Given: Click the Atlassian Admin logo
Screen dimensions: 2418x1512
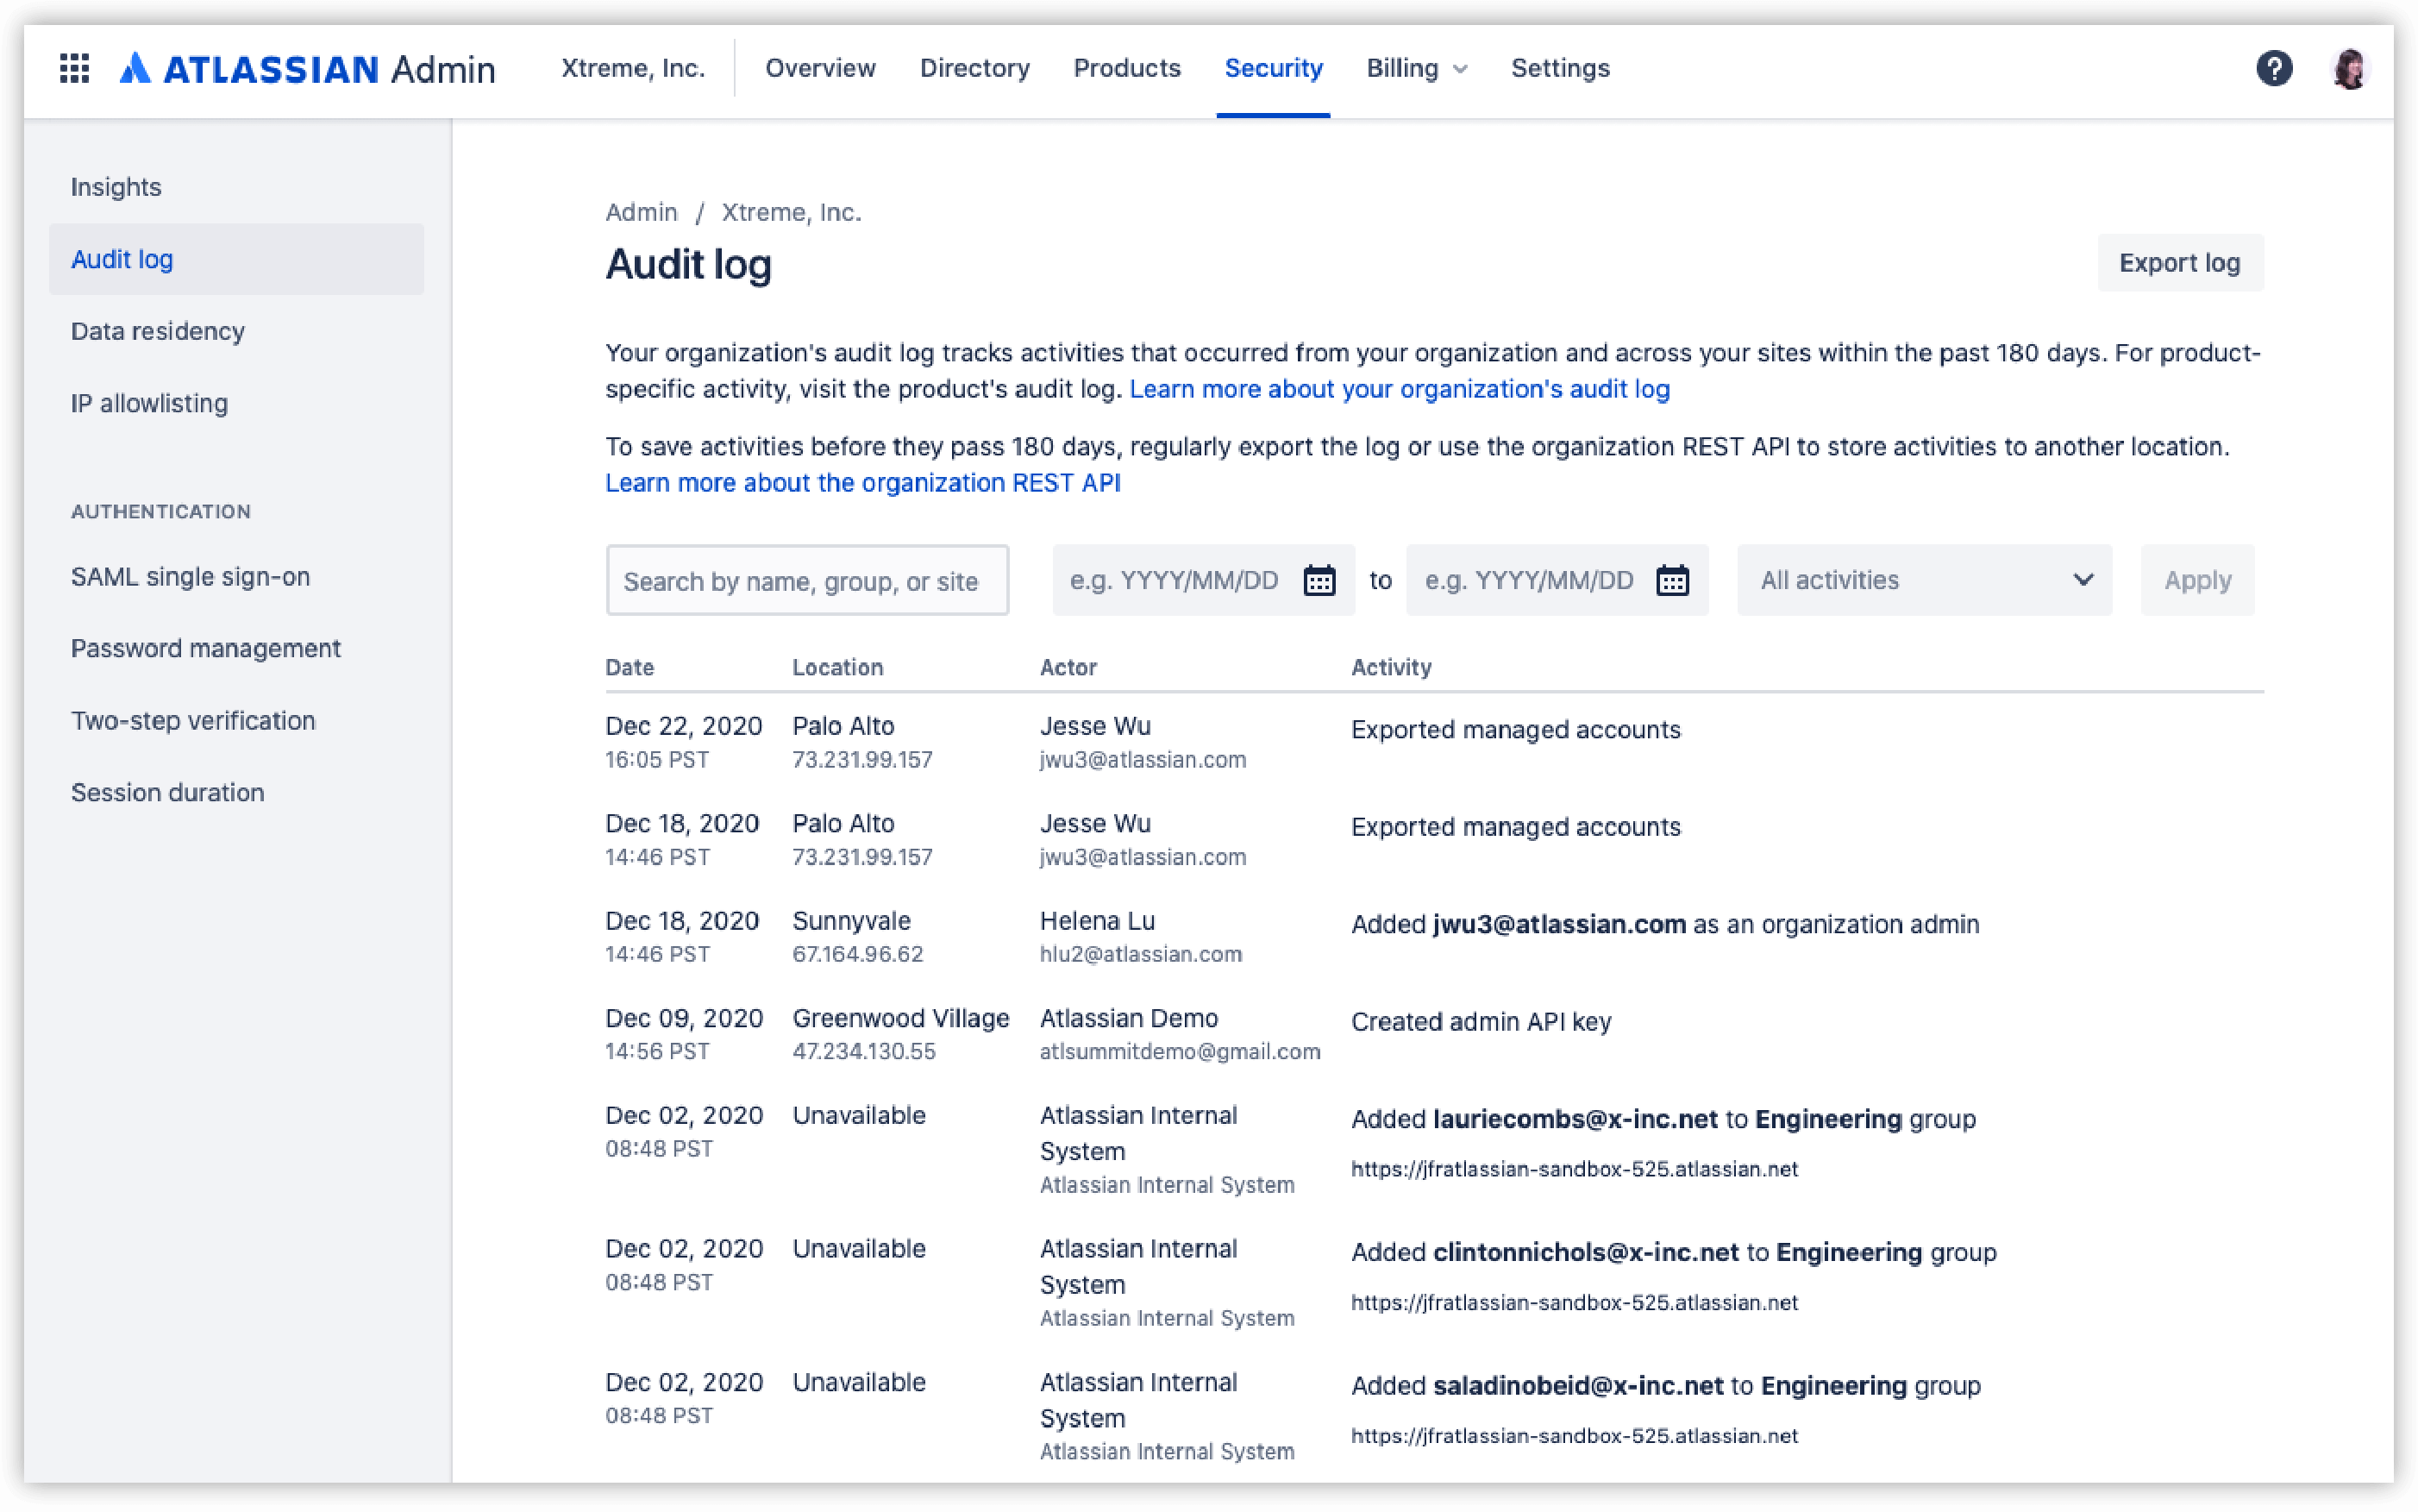Looking at the screenshot, I should 307,68.
